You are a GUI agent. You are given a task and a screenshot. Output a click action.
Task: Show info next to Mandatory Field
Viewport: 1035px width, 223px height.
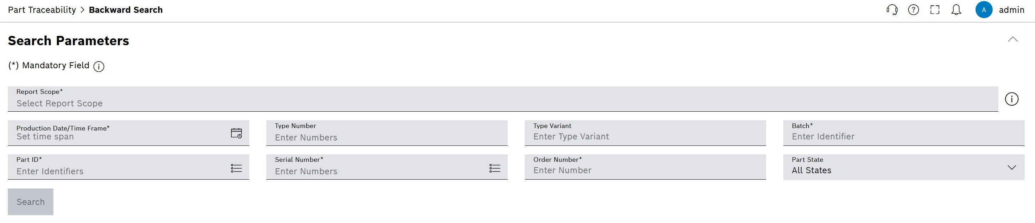99,66
